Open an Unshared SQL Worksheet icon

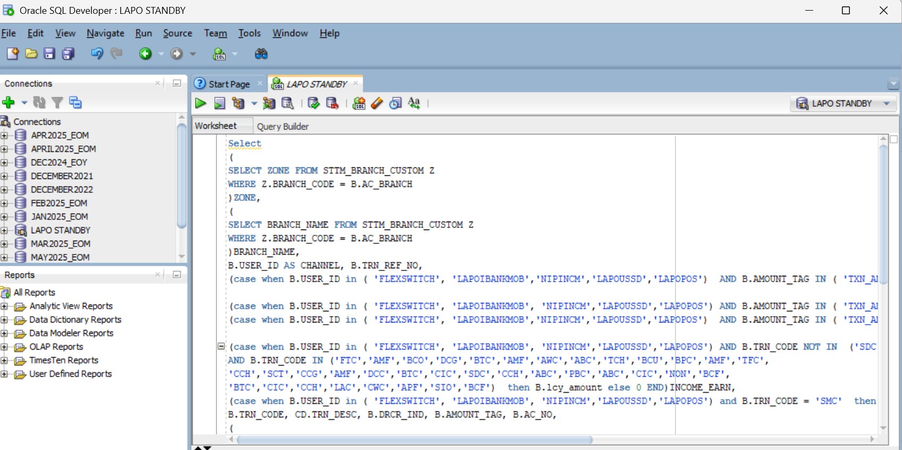click(359, 104)
